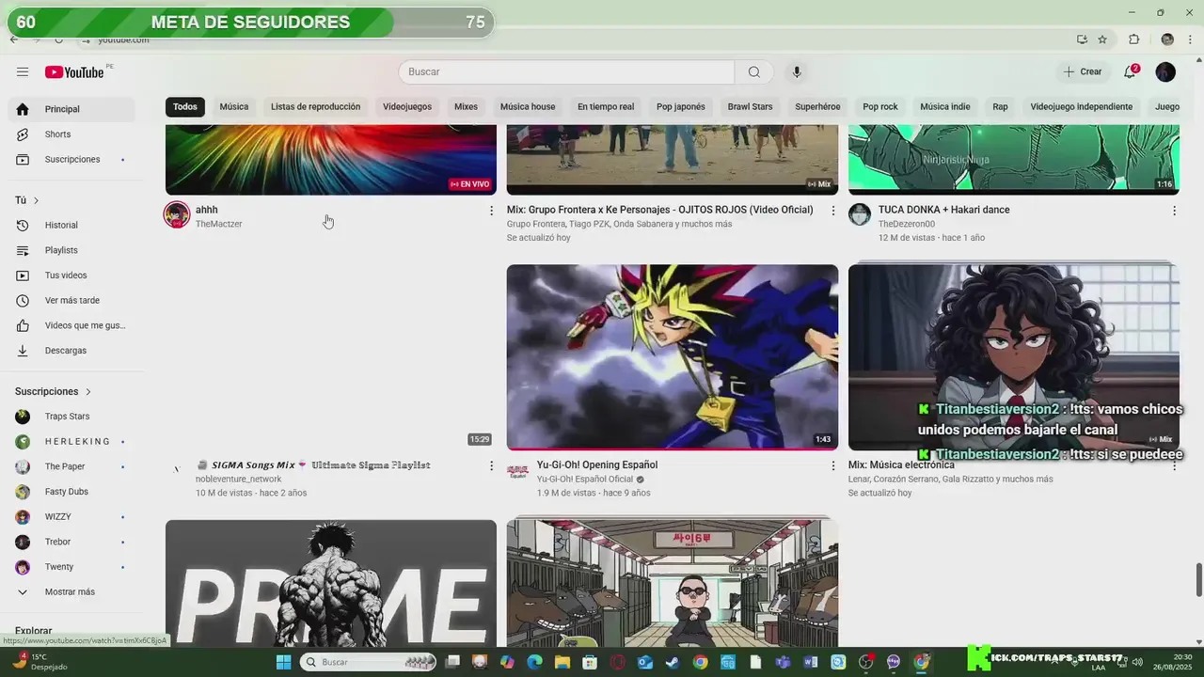The height and width of the screenshot is (677, 1204).
Task: Open TheMactzer channel avatar
Action: click(177, 214)
